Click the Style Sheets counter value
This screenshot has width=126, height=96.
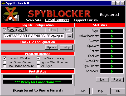(x=112, y=66)
